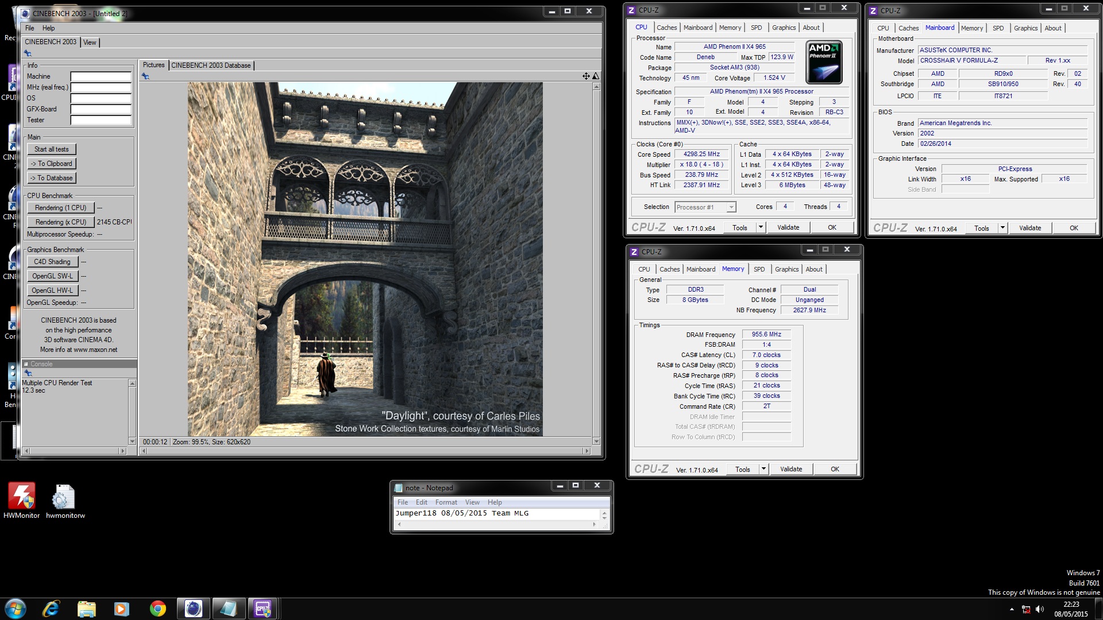Click AMD Phenom II logo in CPU-Z
The height and width of the screenshot is (620, 1103).
824,62
